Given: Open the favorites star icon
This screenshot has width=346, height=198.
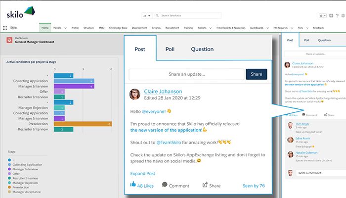Looking at the screenshot, I should point(321,15).
